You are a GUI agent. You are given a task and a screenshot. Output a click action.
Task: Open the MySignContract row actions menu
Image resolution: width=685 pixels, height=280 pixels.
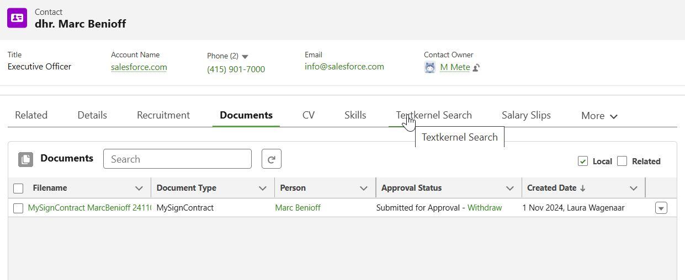click(x=661, y=208)
